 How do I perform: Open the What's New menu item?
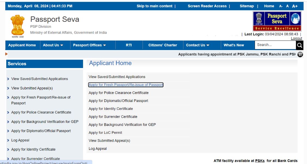(234, 45)
